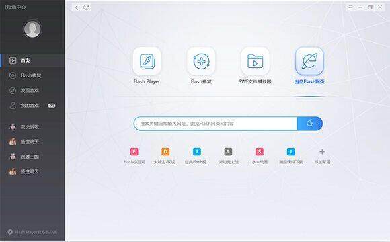
Task: Open 发现游戏 discover games in sidebar
Action: pyautogui.click(x=32, y=91)
